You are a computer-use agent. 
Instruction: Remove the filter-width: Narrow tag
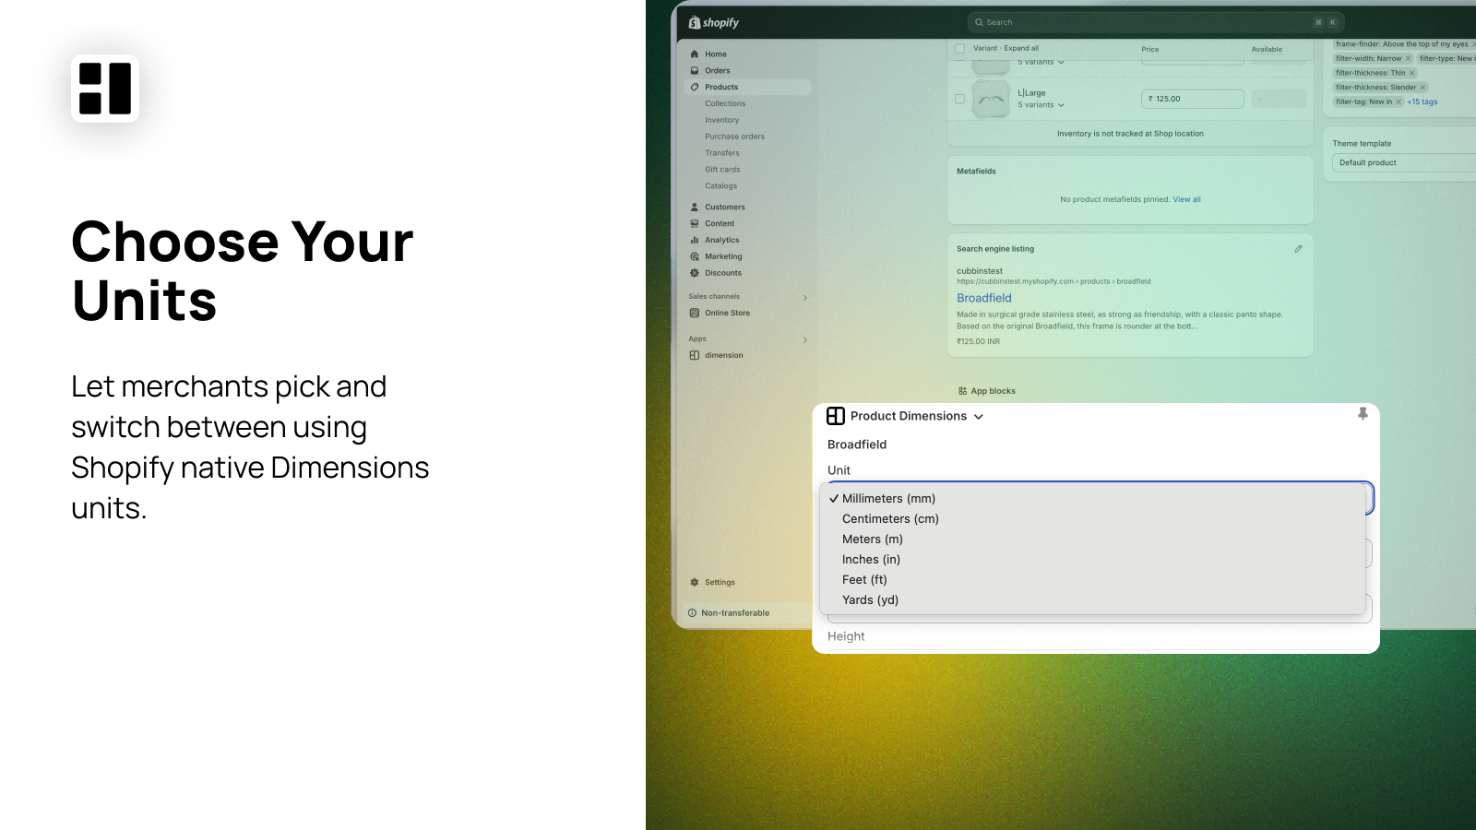pos(1408,59)
